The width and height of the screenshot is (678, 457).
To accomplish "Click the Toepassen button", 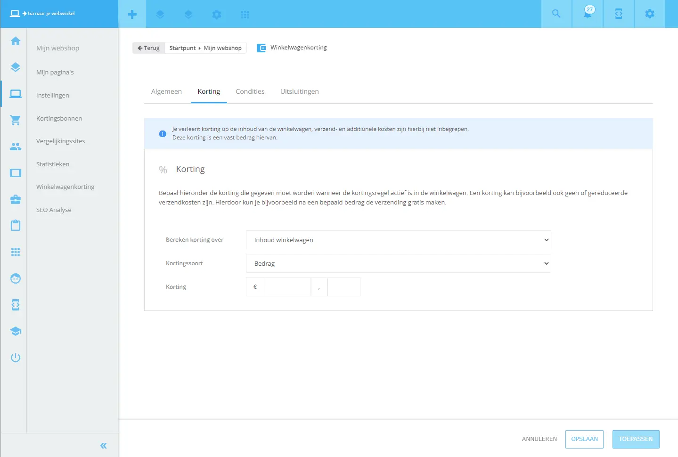I will pos(636,439).
